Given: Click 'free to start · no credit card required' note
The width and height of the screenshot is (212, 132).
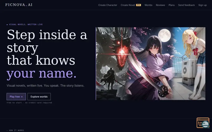Looking at the screenshot, I should click(29, 103).
